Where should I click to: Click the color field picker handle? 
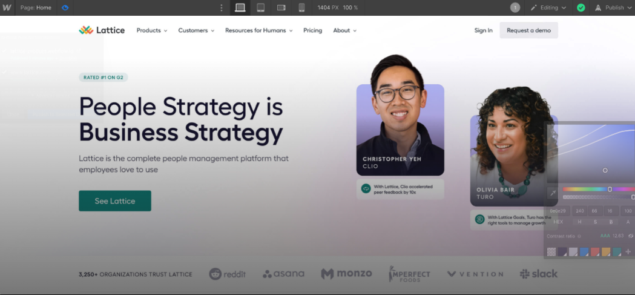pyautogui.click(x=605, y=171)
